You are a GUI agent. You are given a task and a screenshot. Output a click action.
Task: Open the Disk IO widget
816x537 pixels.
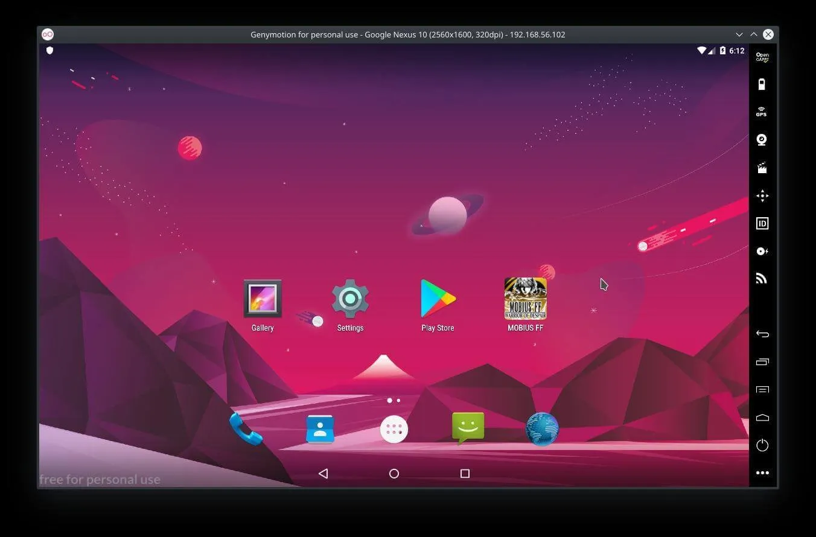click(762, 251)
